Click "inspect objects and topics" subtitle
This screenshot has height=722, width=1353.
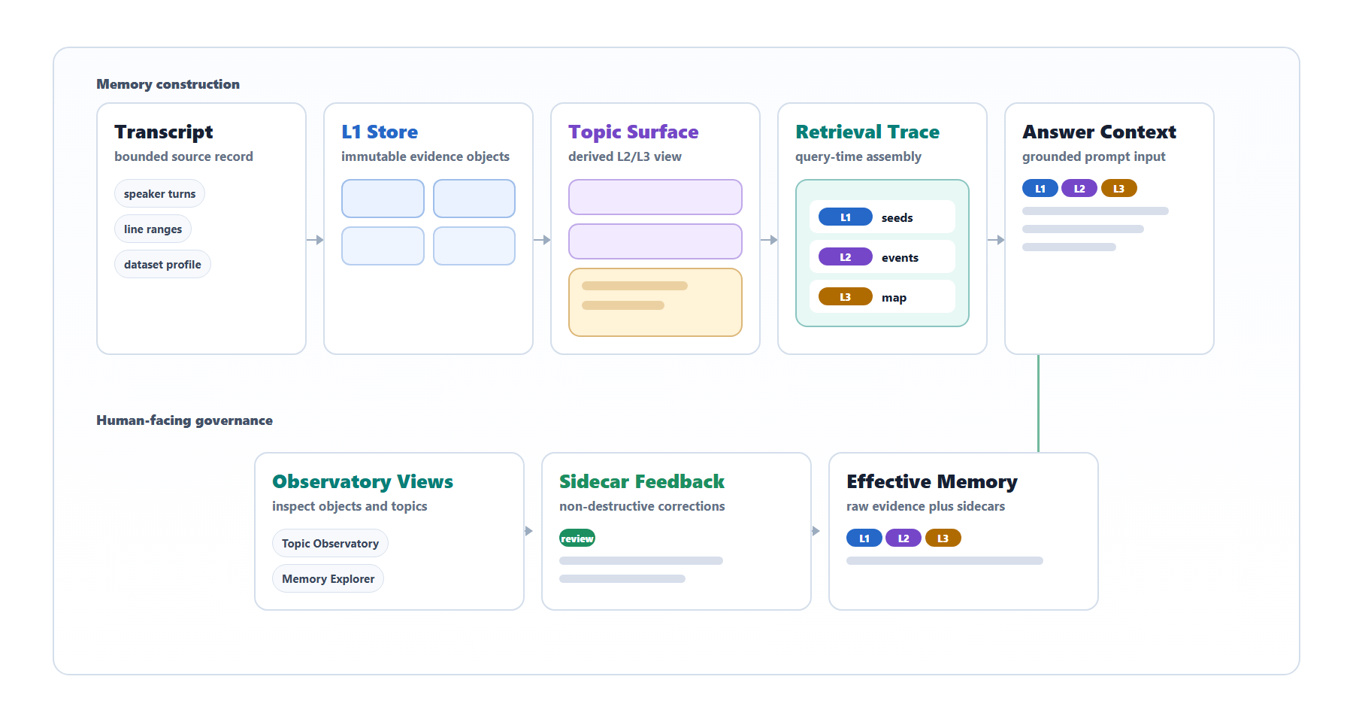(x=350, y=506)
